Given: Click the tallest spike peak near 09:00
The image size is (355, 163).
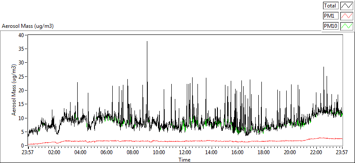Looking at the screenshot, I should pyautogui.click(x=147, y=42).
